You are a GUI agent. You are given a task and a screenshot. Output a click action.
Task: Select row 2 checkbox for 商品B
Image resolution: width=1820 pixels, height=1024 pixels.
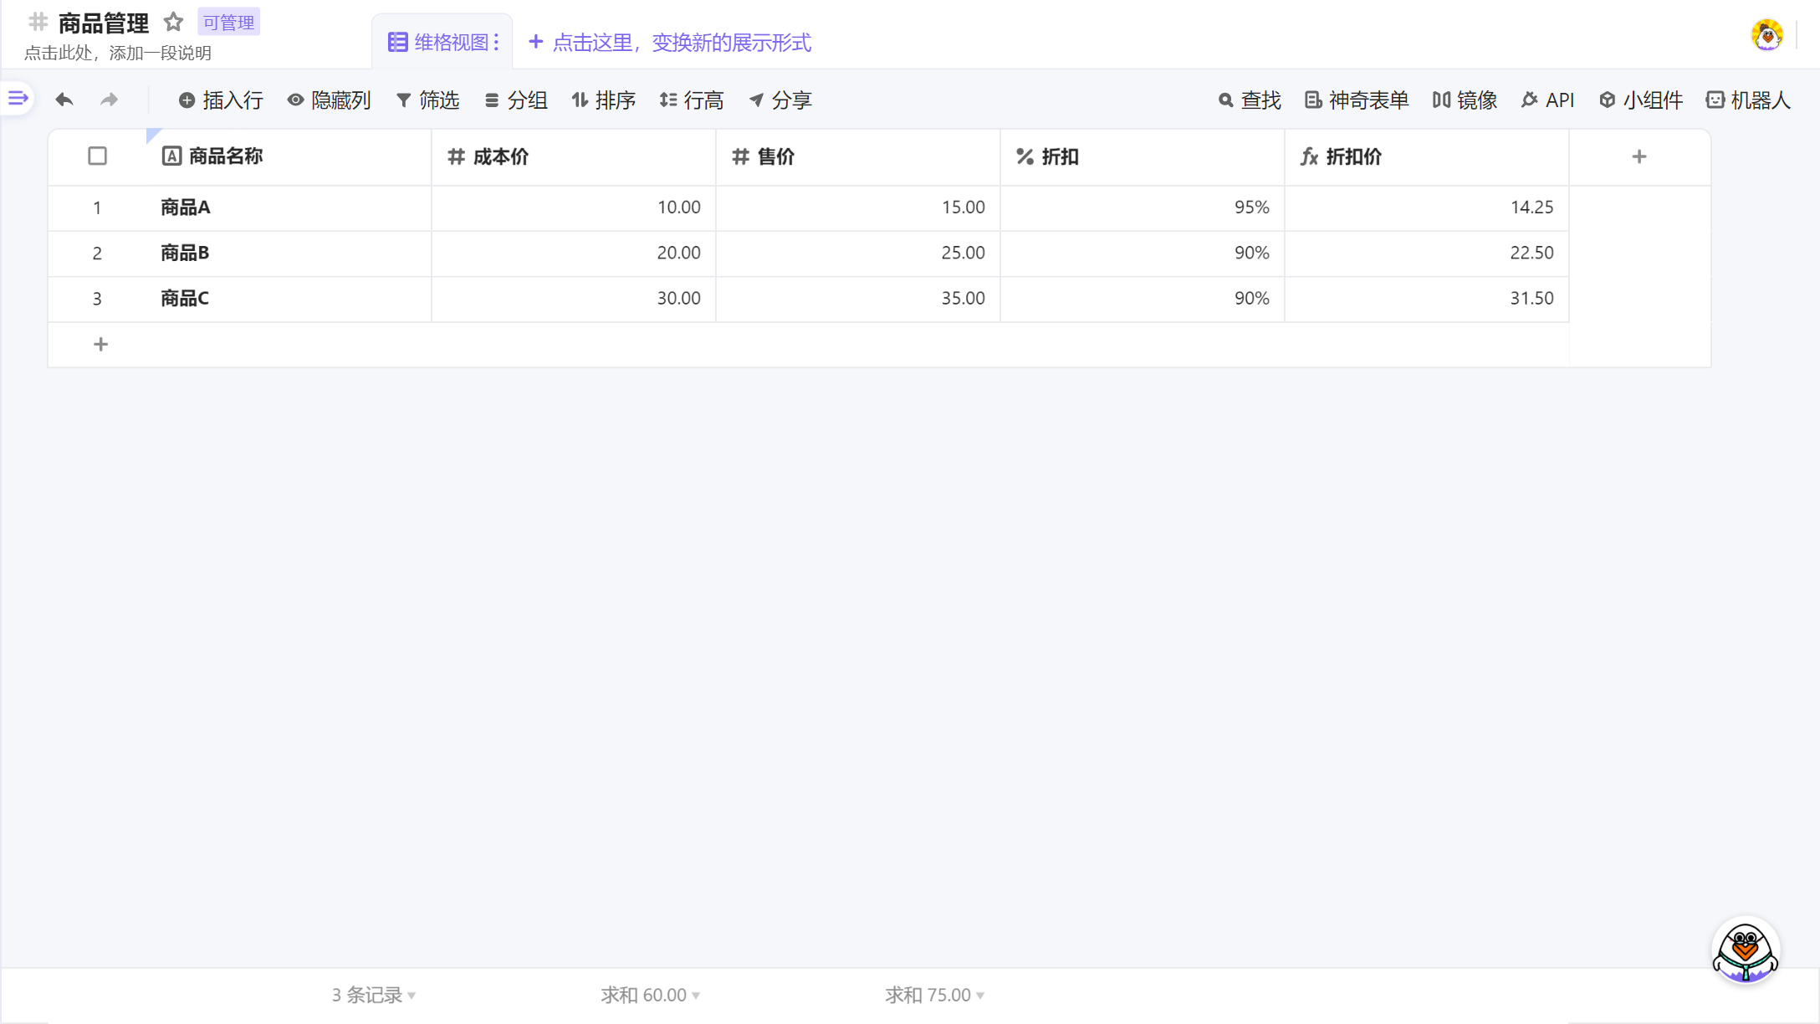point(98,253)
